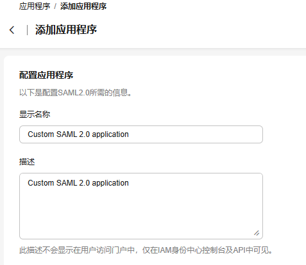Click inside the 描述 text area
The image size is (306, 265).
[141, 206]
